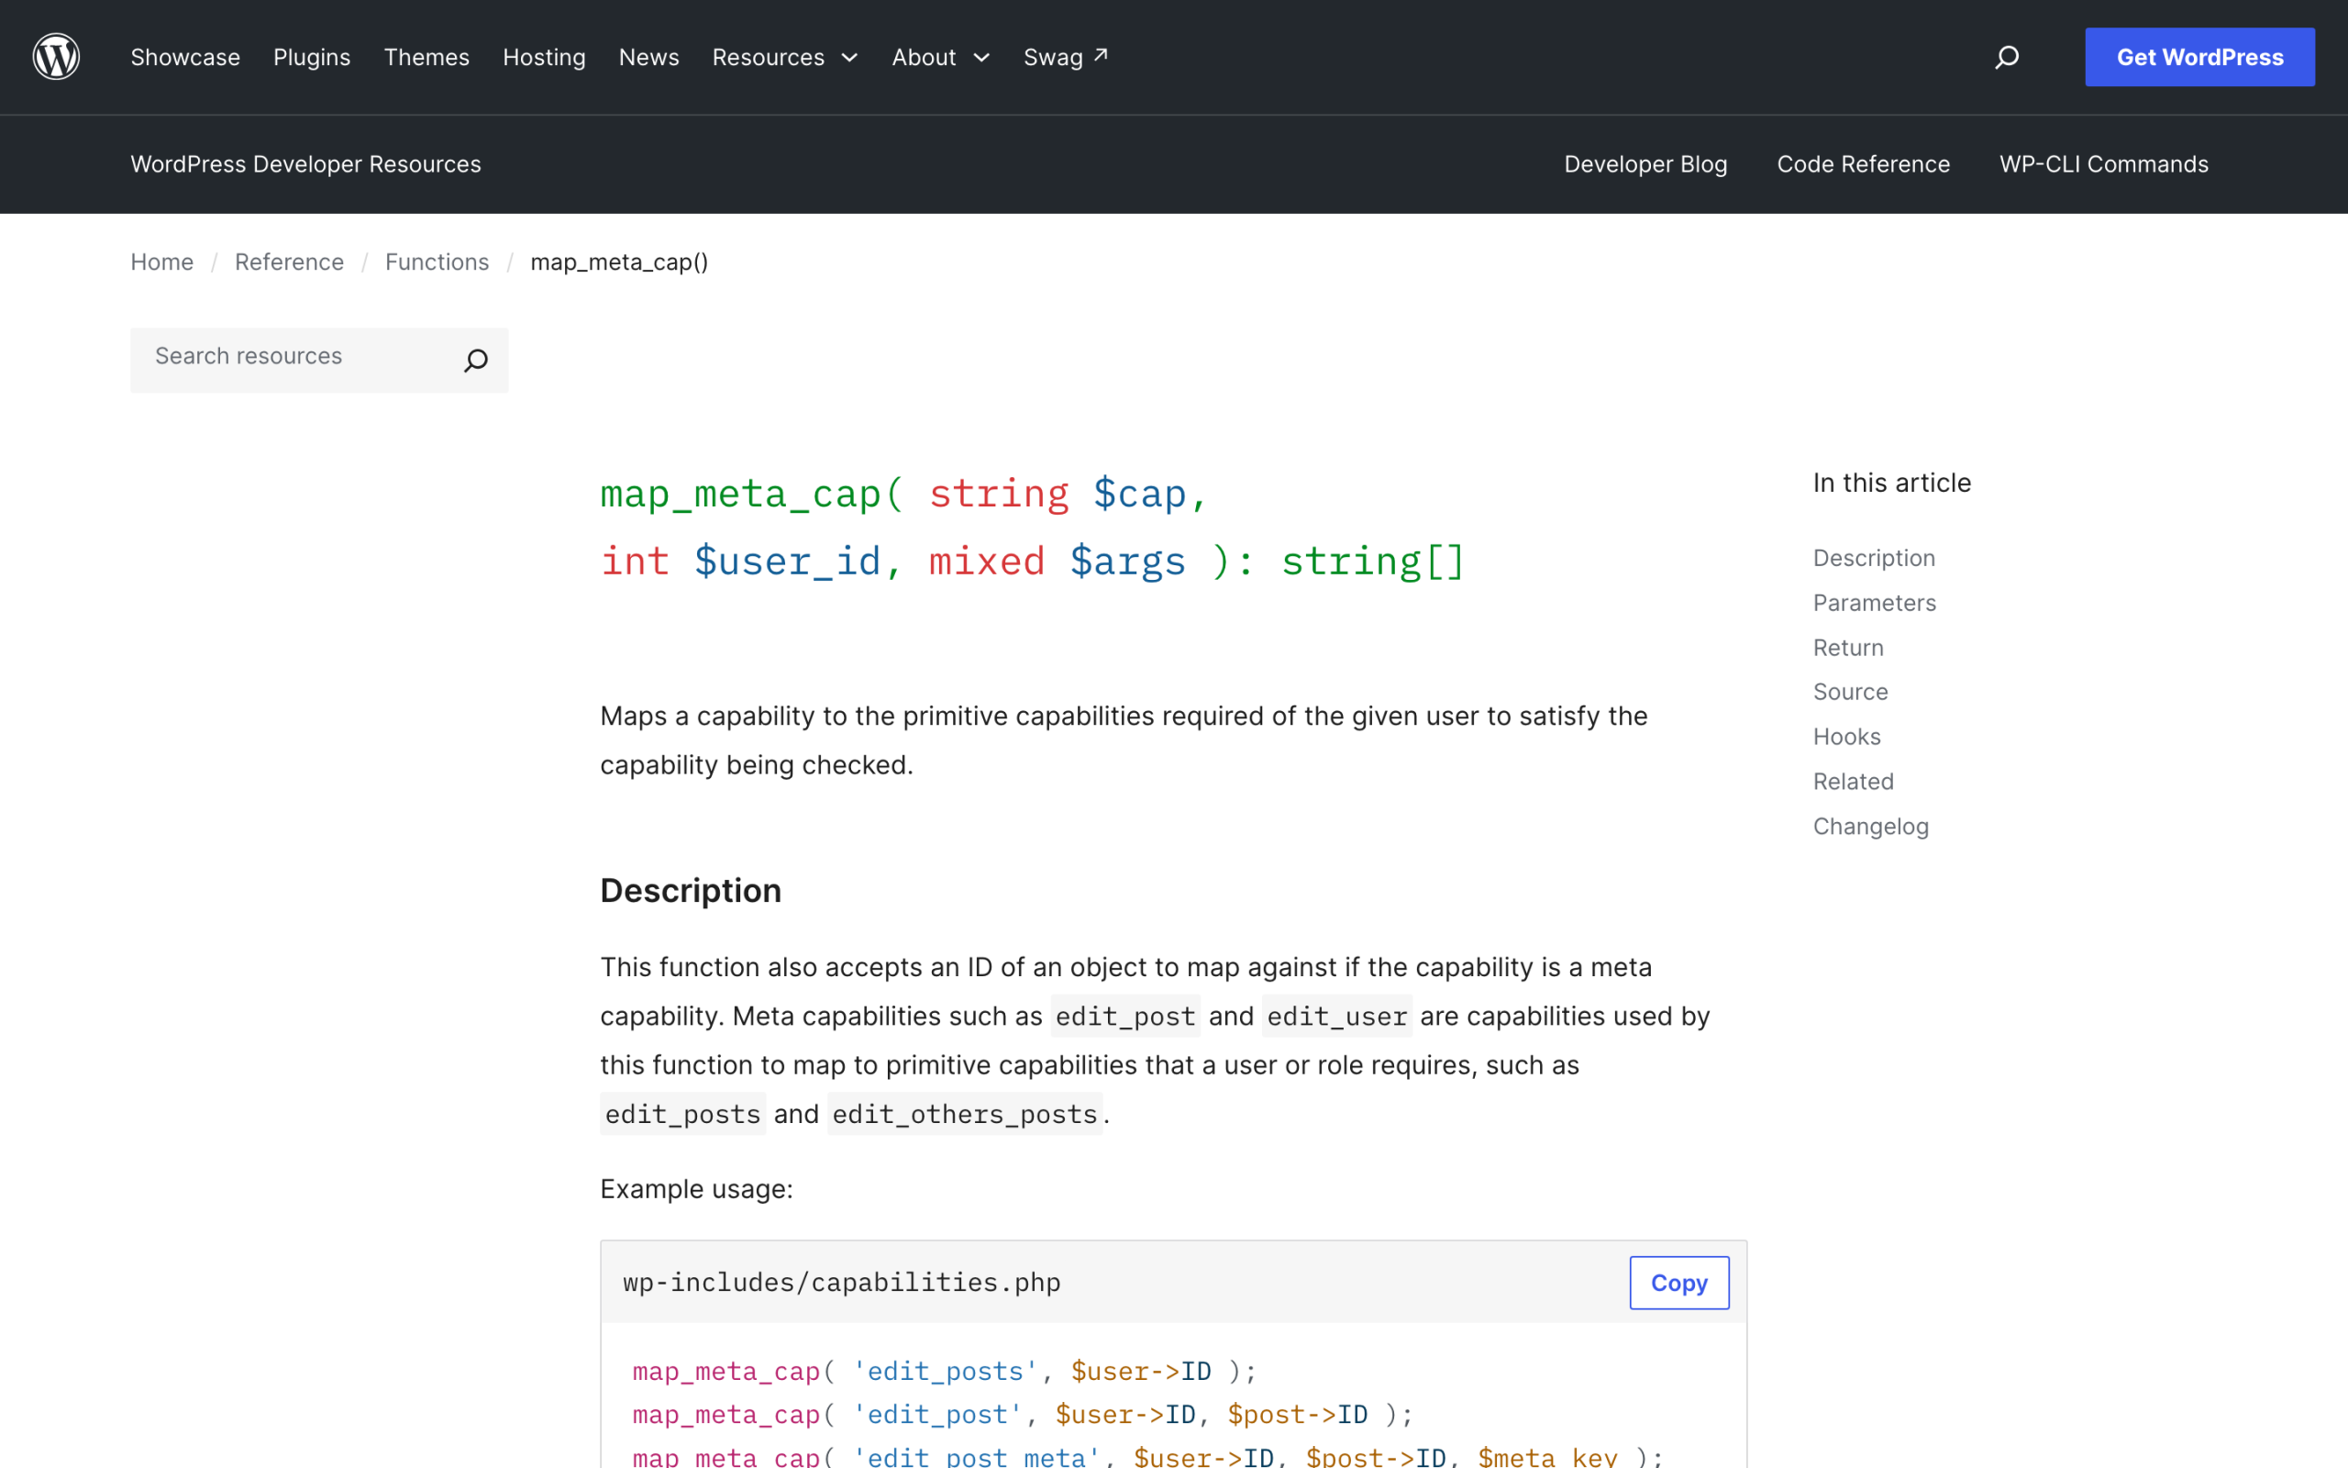Screen dimensions: 2348x1468
Task: Click code line with 'edit_post', $post->ID
Action: (1023, 1415)
